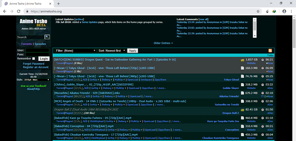The height and width of the screenshot is (141, 296).
Task: Focus the User input field
Action: (x=37, y=50)
